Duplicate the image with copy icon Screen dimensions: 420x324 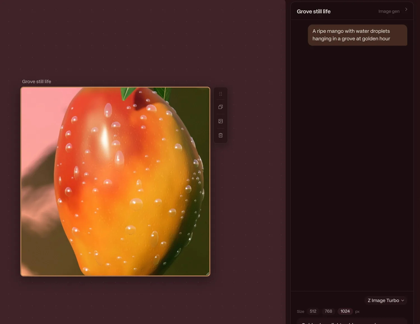coord(221,107)
